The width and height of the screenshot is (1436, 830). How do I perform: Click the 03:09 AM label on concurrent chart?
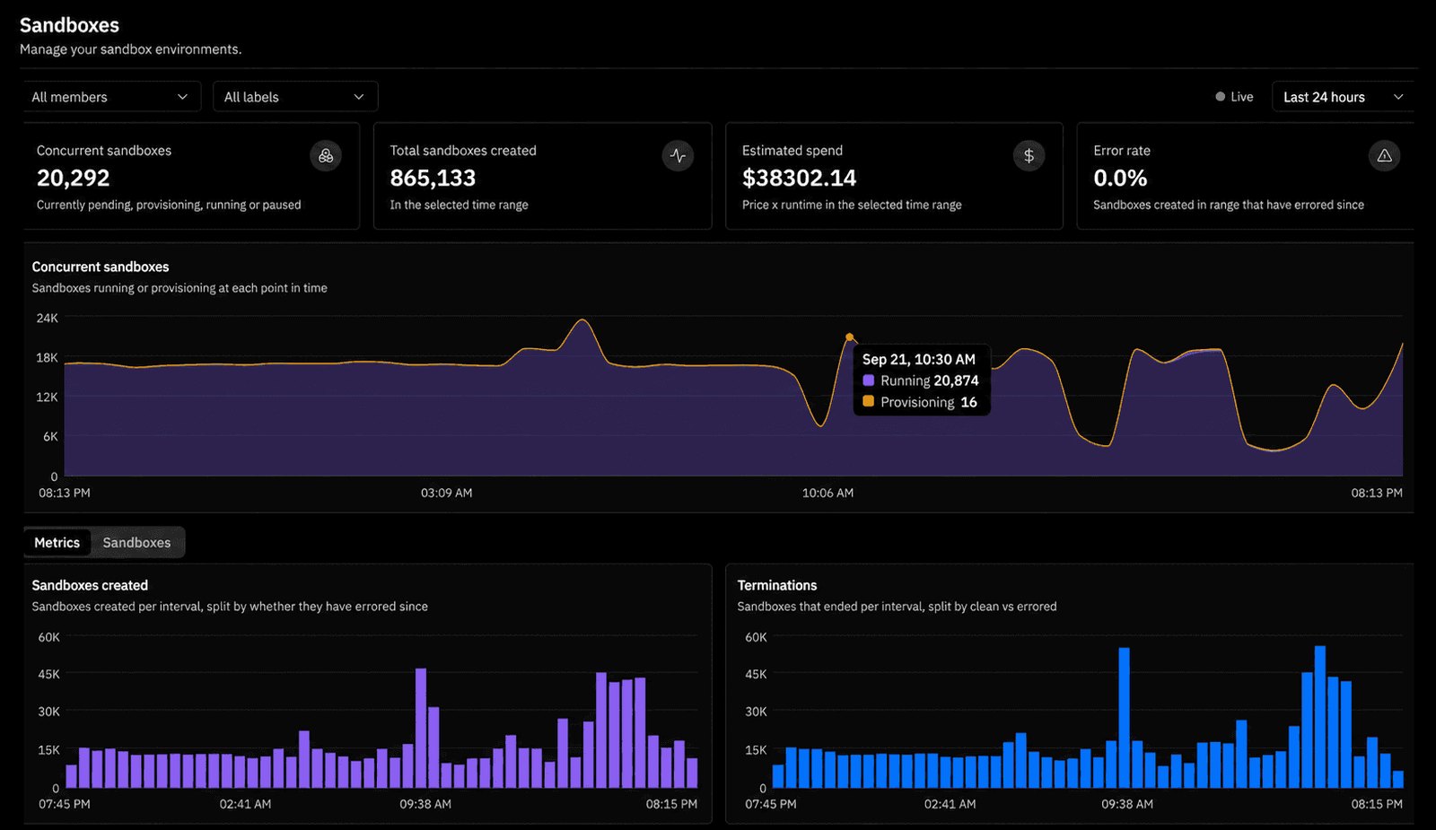(446, 493)
